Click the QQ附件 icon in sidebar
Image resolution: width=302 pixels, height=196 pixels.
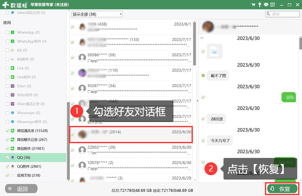point(13,166)
